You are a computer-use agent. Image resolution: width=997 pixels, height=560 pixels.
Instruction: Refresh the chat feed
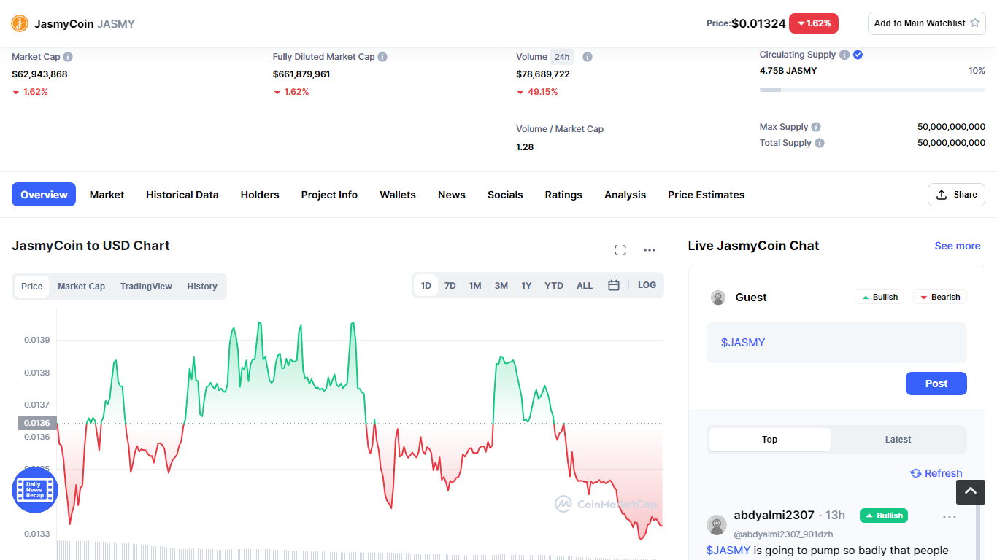(936, 473)
